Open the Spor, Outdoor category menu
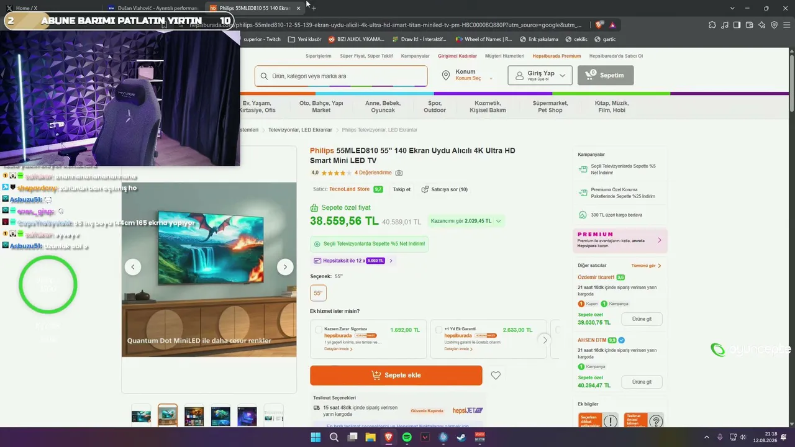Screen dimensions: 795x447 (x=435, y=107)
